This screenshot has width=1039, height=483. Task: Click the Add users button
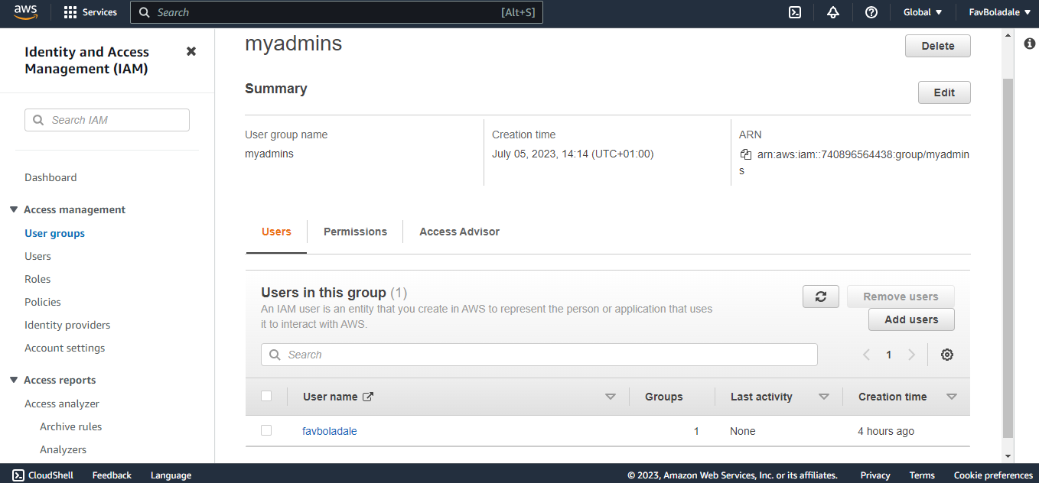point(911,319)
